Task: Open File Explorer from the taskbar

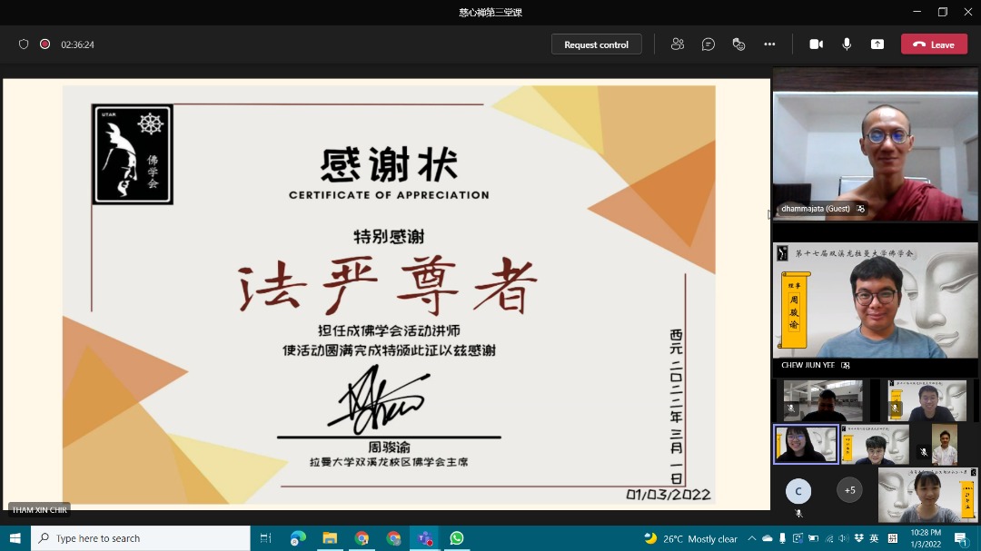Action: click(330, 538)
